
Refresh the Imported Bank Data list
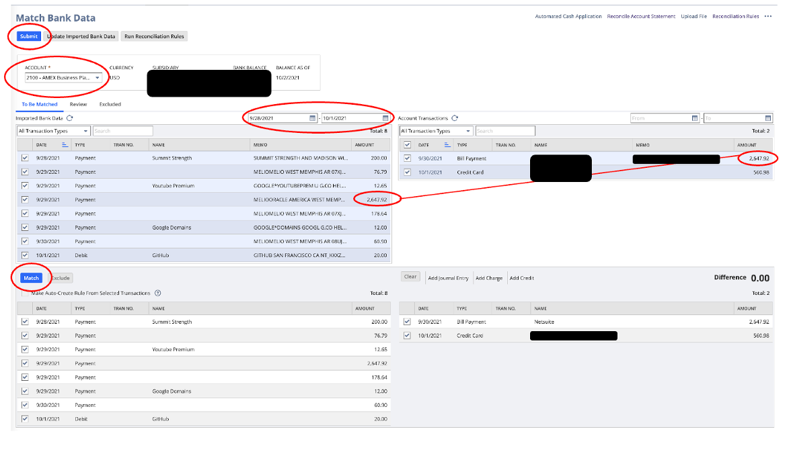pos(70,118)
